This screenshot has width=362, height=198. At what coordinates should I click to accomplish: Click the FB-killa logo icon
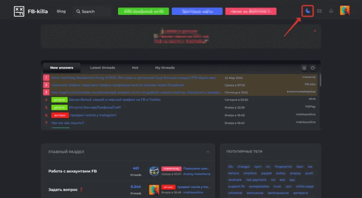[x=19, y=11]
